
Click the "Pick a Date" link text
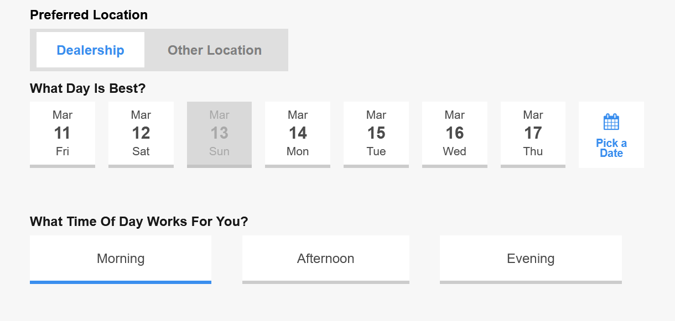coord(611,148)
